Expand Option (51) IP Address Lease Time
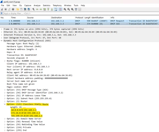Screen dimensions: 159x132 pos(5,96)
